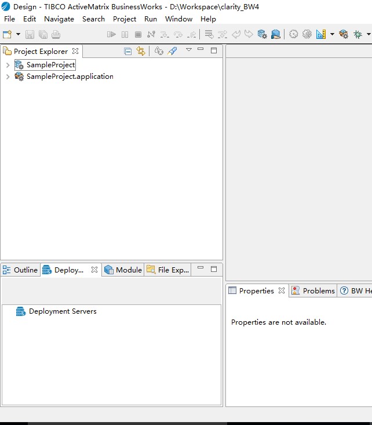Open the Run menu
The height and width of the screenshot is (425, 372).
(151, 19)
